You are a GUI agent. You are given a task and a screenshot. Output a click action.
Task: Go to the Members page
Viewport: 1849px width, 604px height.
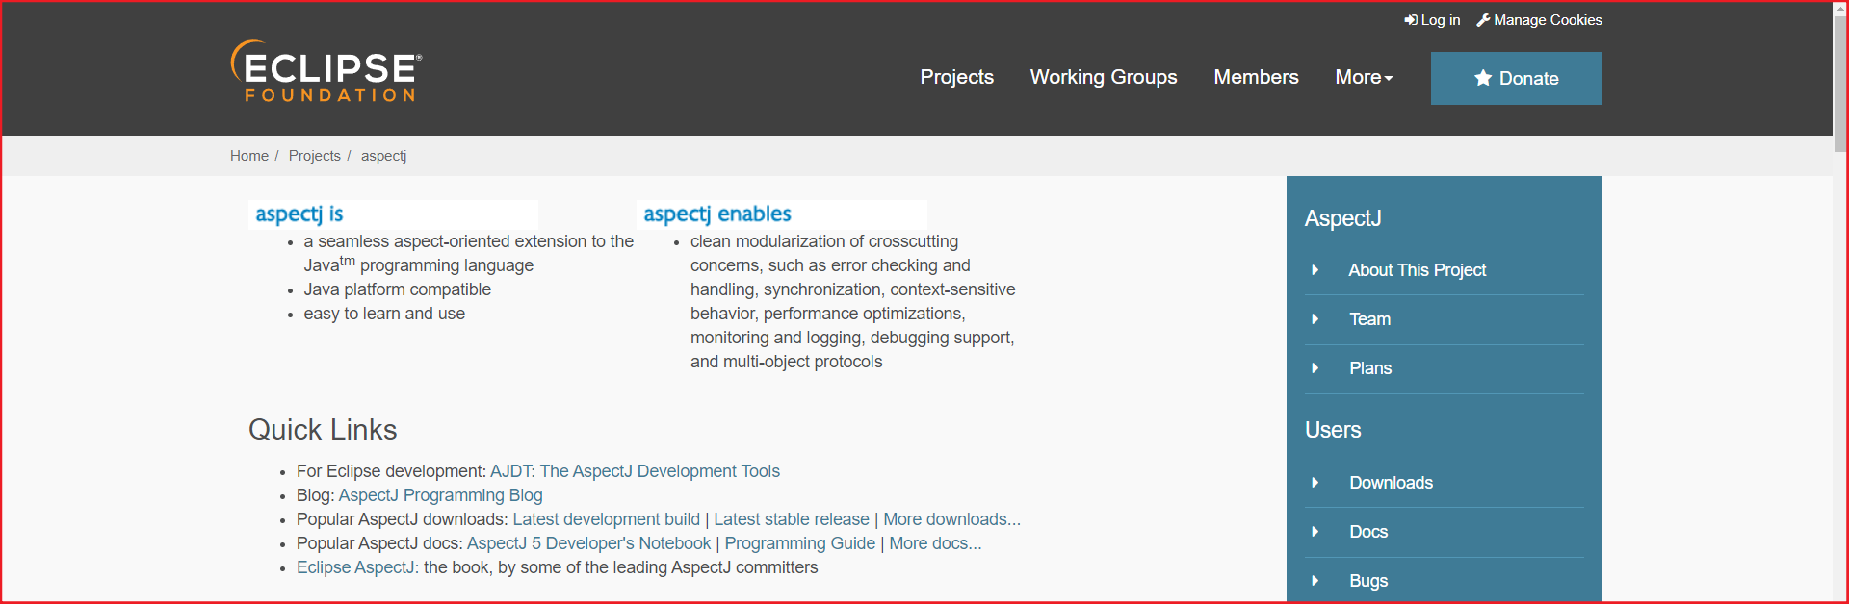coord(1256,77)
